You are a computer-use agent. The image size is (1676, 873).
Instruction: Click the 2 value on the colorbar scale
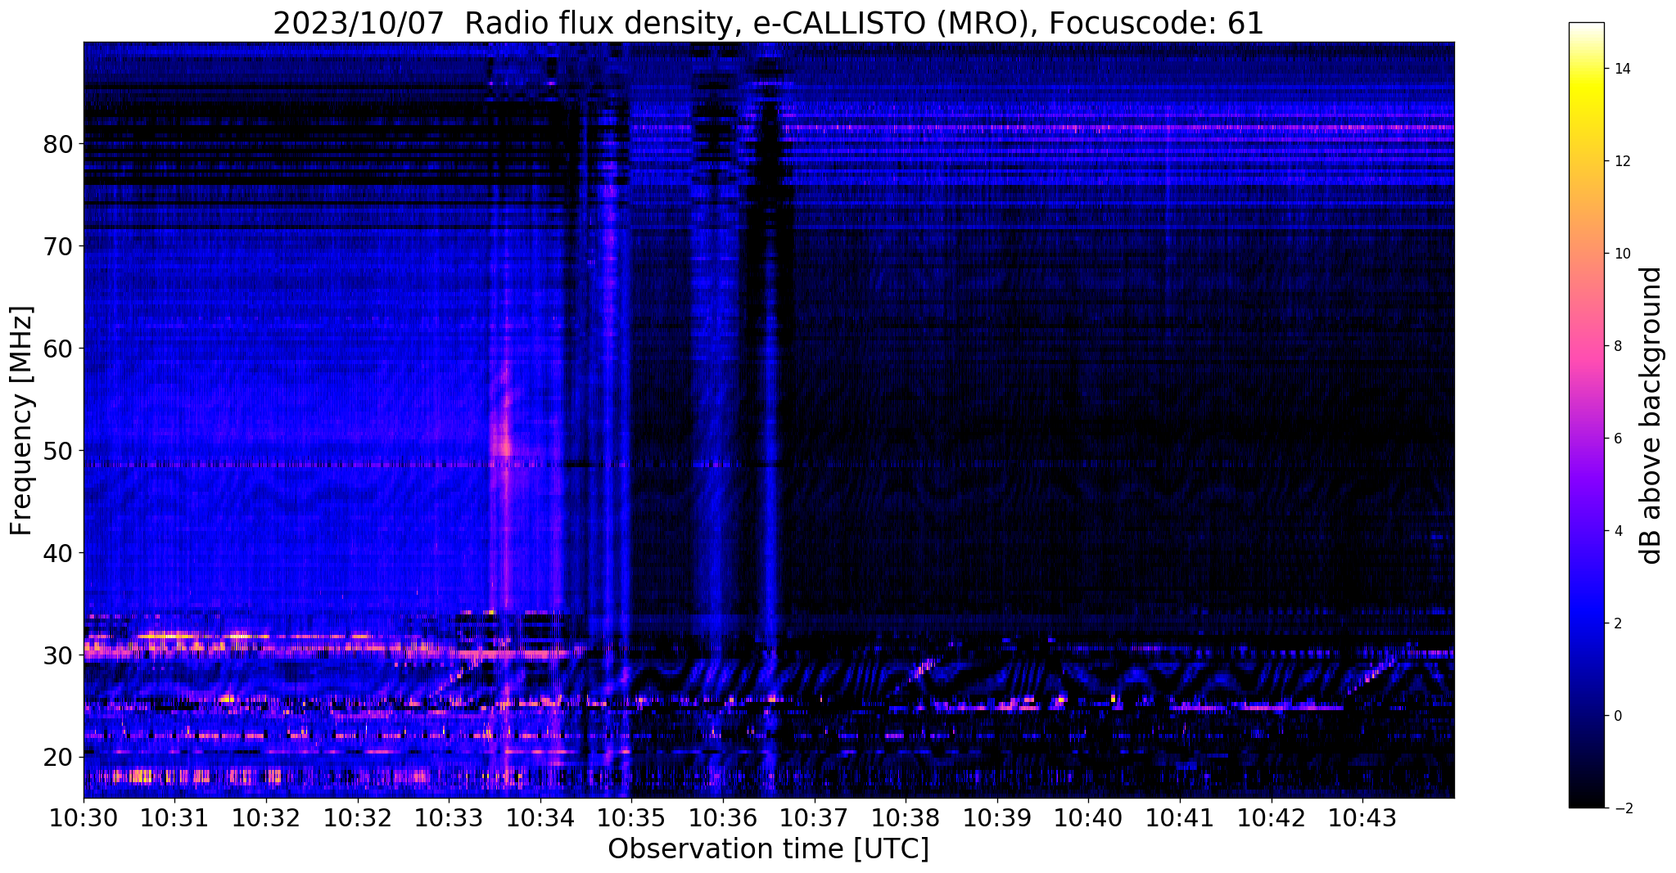[1618, 623]
